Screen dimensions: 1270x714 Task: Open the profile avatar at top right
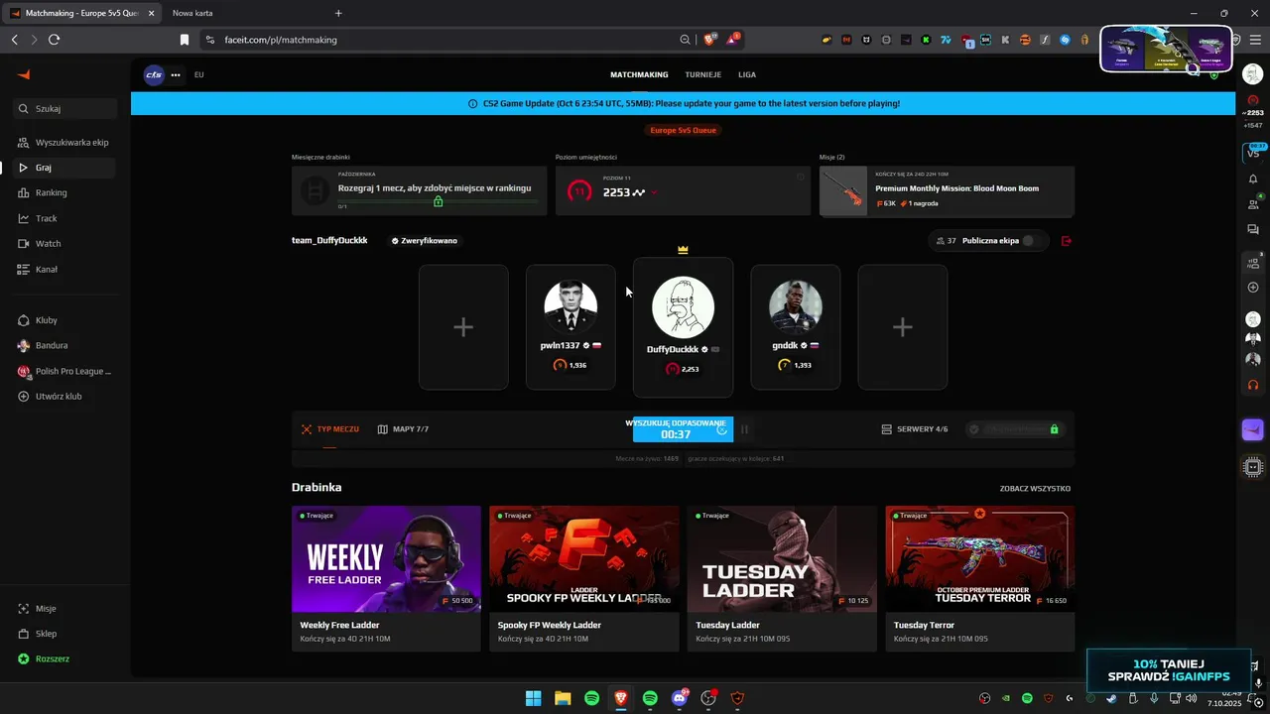pos(1253,74)
